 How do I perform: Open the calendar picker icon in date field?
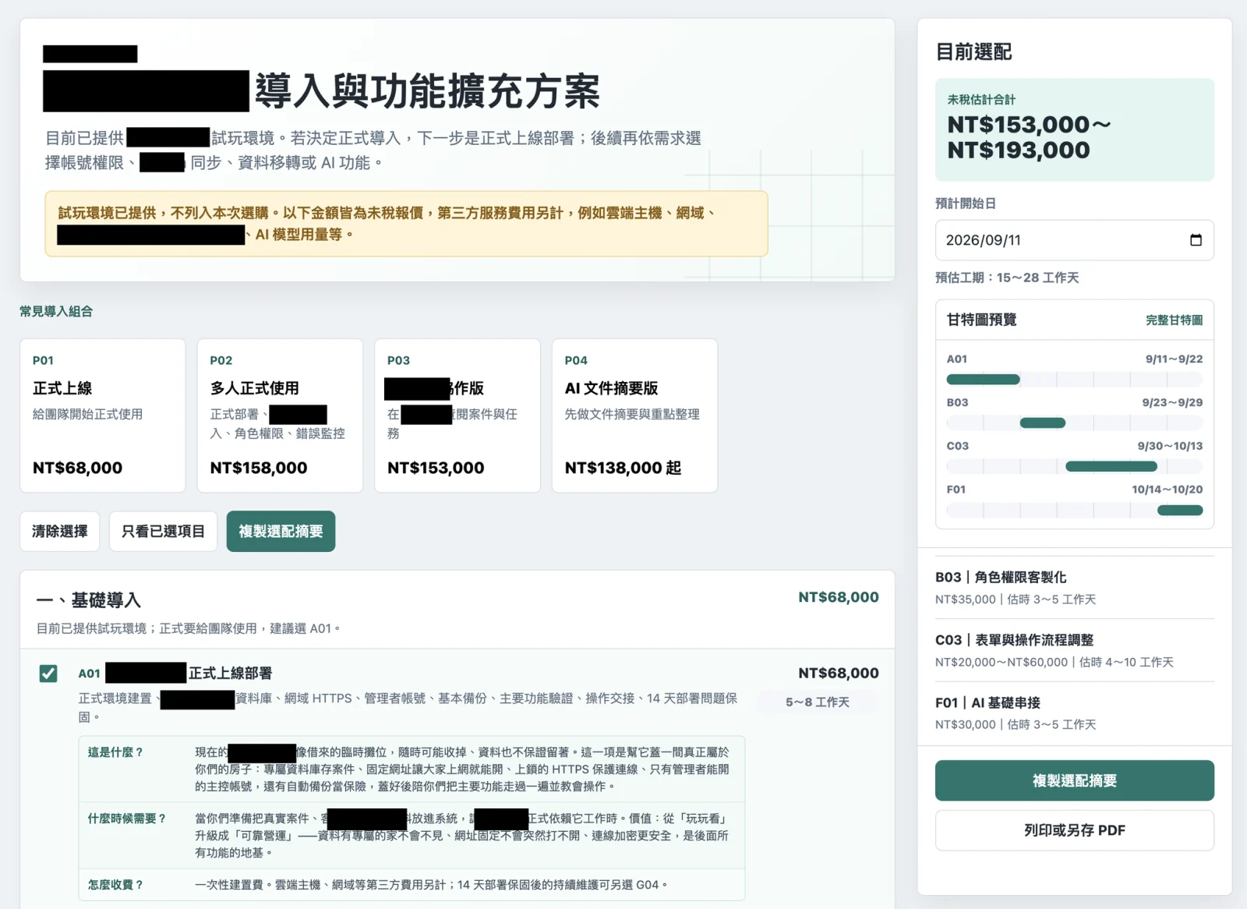[1196, 240]
